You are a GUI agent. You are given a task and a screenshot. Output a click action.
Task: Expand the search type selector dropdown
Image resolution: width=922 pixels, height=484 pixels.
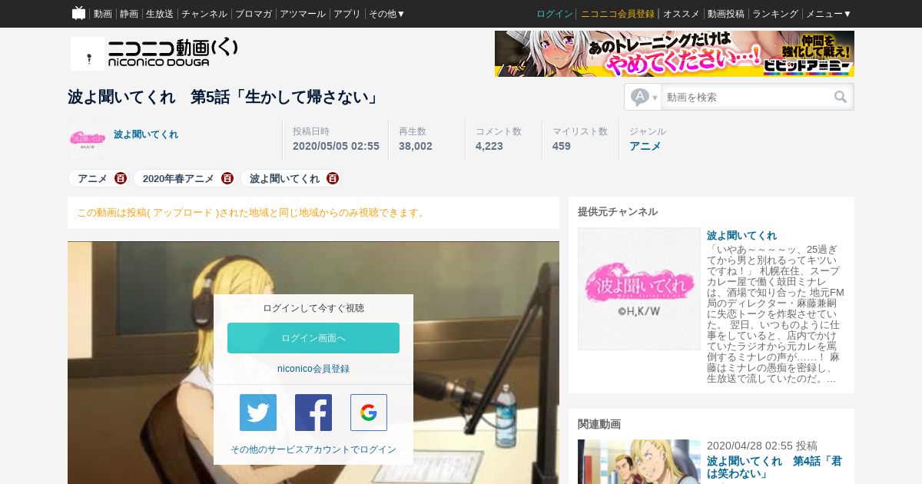644,98
